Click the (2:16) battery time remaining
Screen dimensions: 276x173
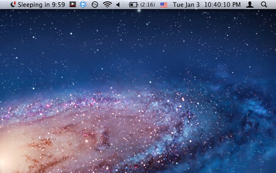click(x=148, y=5)
